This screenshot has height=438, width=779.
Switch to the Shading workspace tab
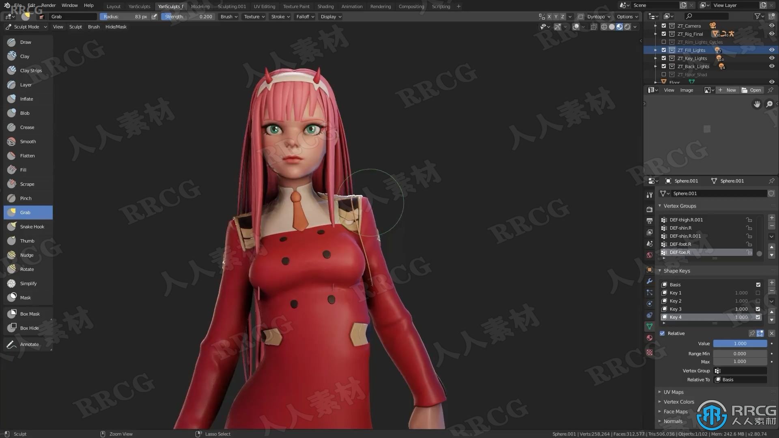coord(325,6)
